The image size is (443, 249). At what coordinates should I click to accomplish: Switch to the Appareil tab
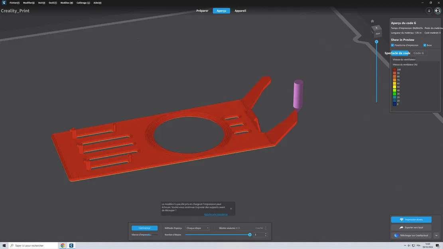coord(240,11)
